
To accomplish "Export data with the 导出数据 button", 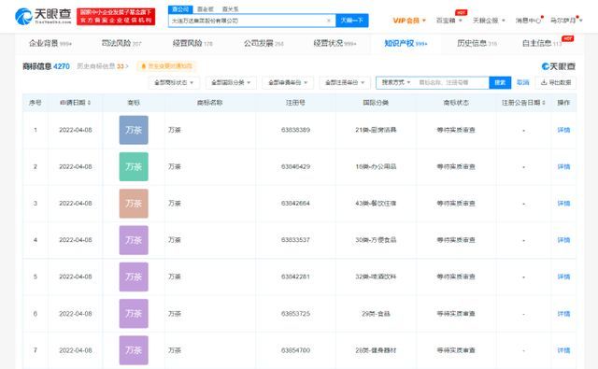I will tap(556, 82).
